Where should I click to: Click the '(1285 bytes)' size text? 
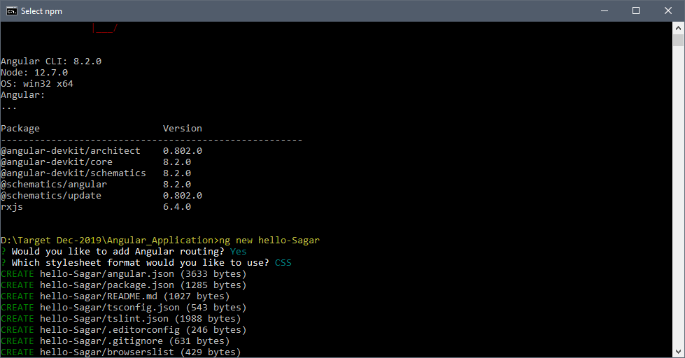pos(213,285)
